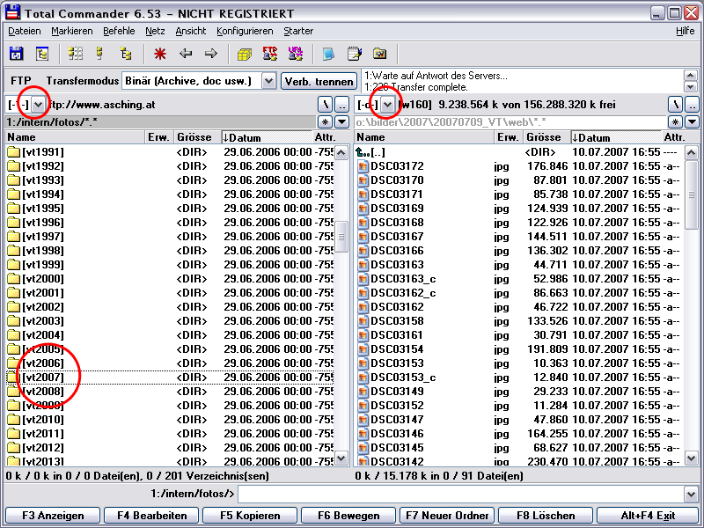This screenshot has width=704, height=528.
Task: Open left panel drive dropdown
Action: 38,105
